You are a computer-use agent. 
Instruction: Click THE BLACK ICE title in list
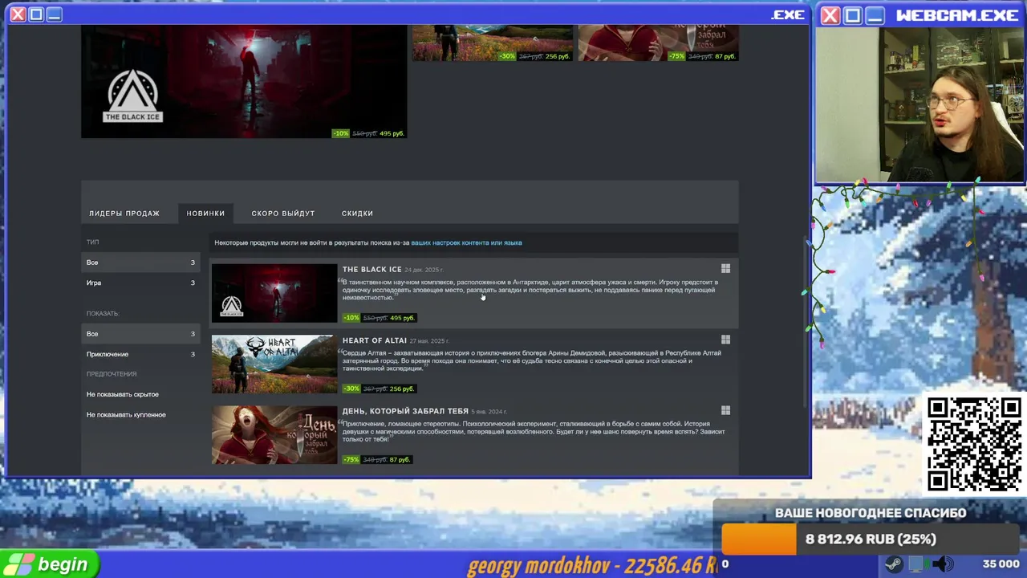click(371, 269)
